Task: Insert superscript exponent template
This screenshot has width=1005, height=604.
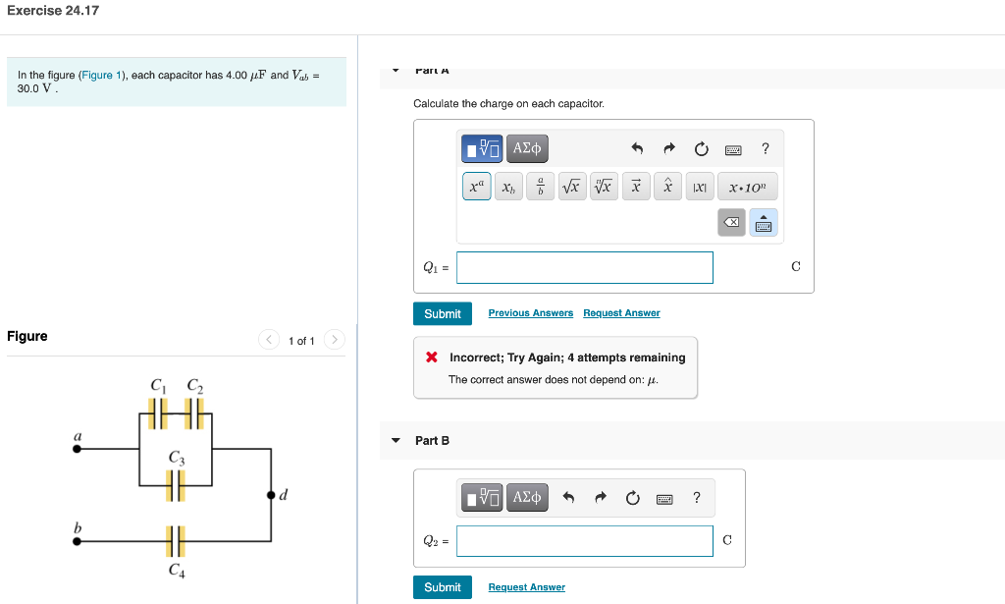Action: [477, 187]
